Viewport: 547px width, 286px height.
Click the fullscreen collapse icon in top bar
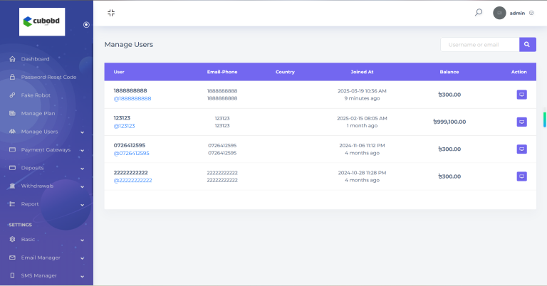point(111,13)
